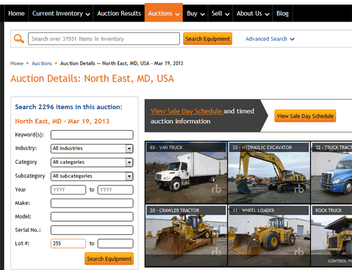This screenshot has width=352, height=270.
Task: Open the Truck Tractor thumbnail
Action: [x=332, y=172]
